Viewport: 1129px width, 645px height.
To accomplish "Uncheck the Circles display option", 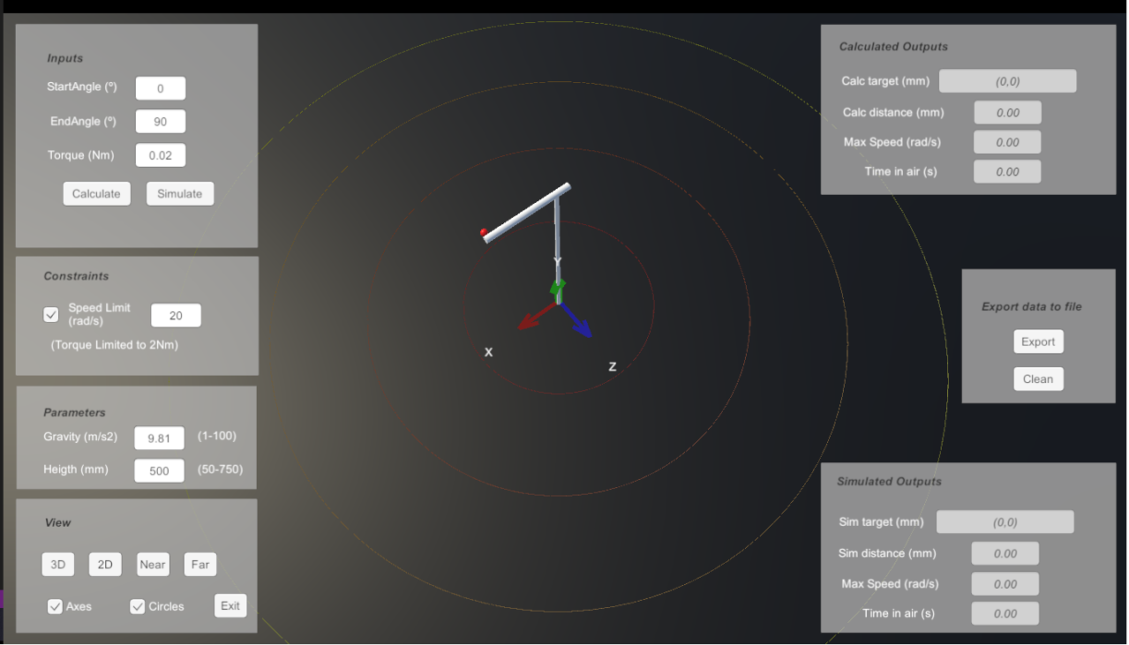I will click(x=137, y=606).
